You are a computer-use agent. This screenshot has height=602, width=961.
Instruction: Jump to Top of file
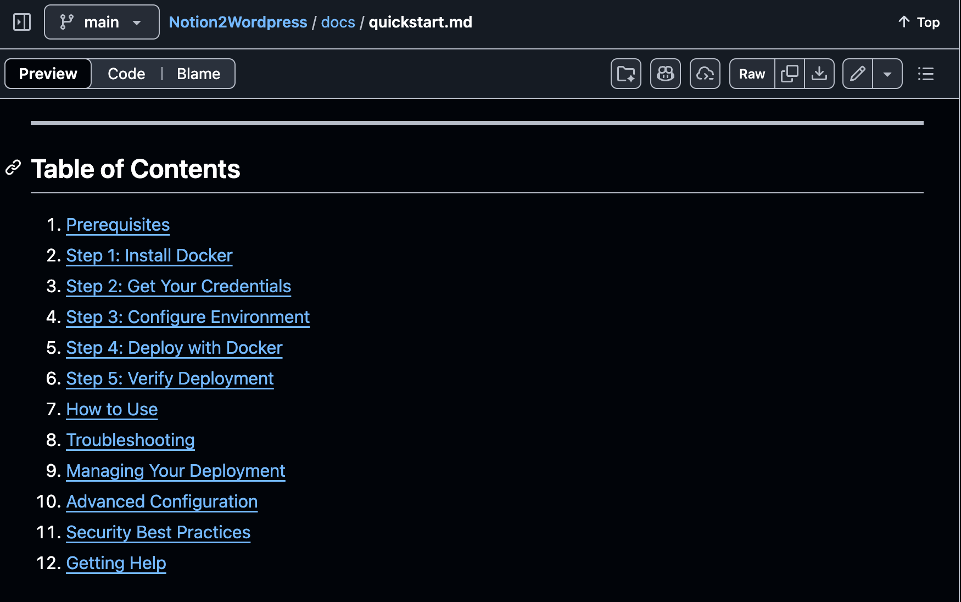click(x=919, y=22)
